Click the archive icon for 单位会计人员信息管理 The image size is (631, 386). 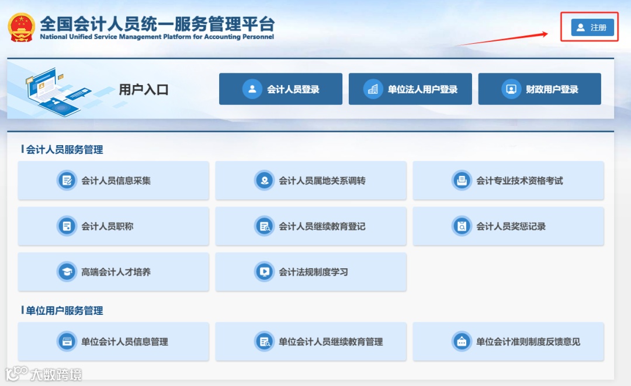pyautogui.click(x=67, y=342)
